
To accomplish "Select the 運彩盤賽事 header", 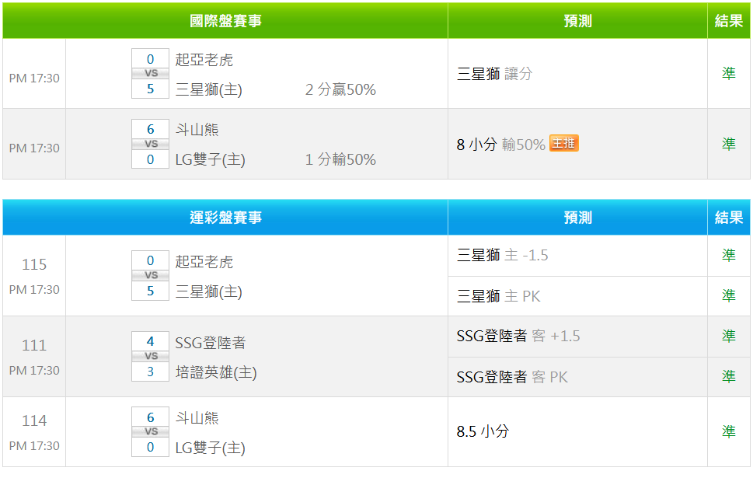I will tap(225, 218).
